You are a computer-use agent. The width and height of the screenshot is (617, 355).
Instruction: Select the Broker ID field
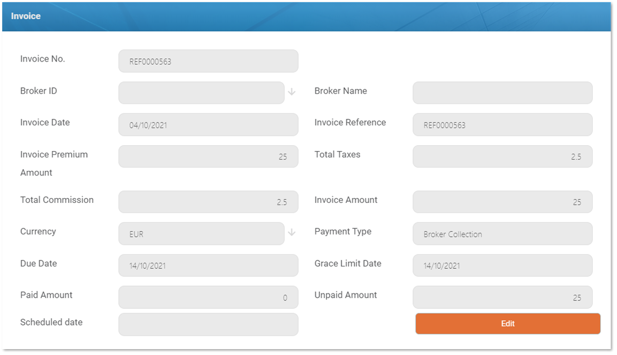pos(201,93)
